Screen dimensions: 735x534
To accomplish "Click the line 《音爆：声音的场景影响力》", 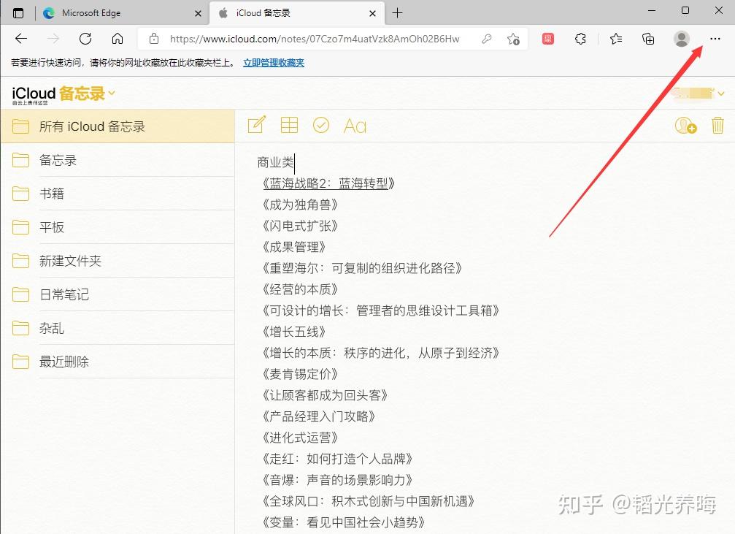I will [337, 480].
